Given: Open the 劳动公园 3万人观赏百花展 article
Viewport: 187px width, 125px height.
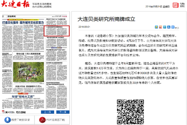Looking at the screenshot, I should pyautogui.click(x=28, y=54).
